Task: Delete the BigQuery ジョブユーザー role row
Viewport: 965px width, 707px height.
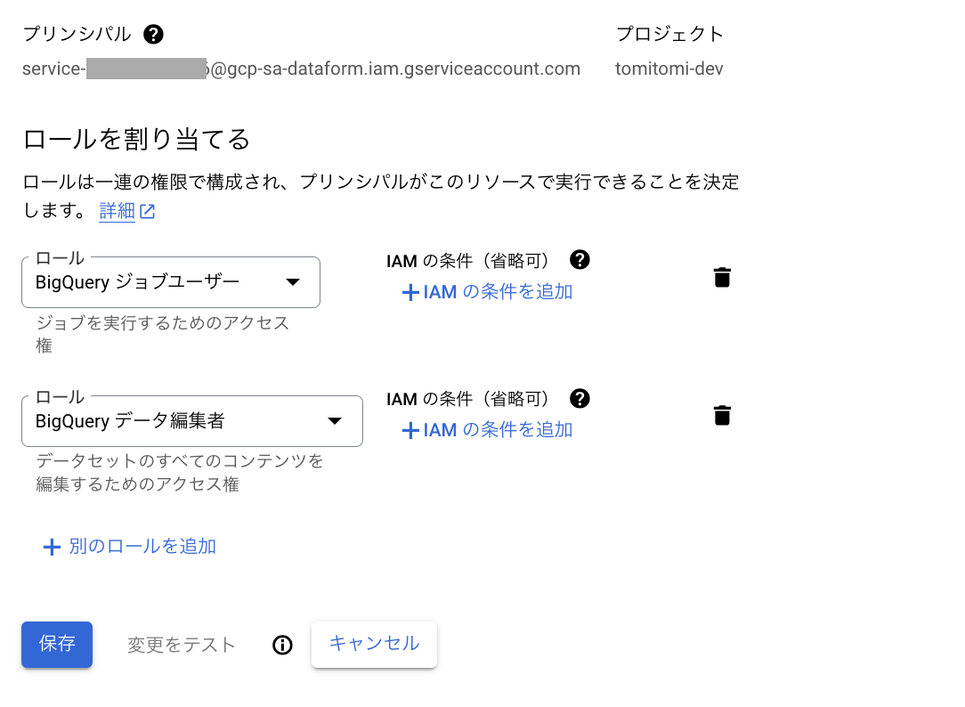Action: 722,276
